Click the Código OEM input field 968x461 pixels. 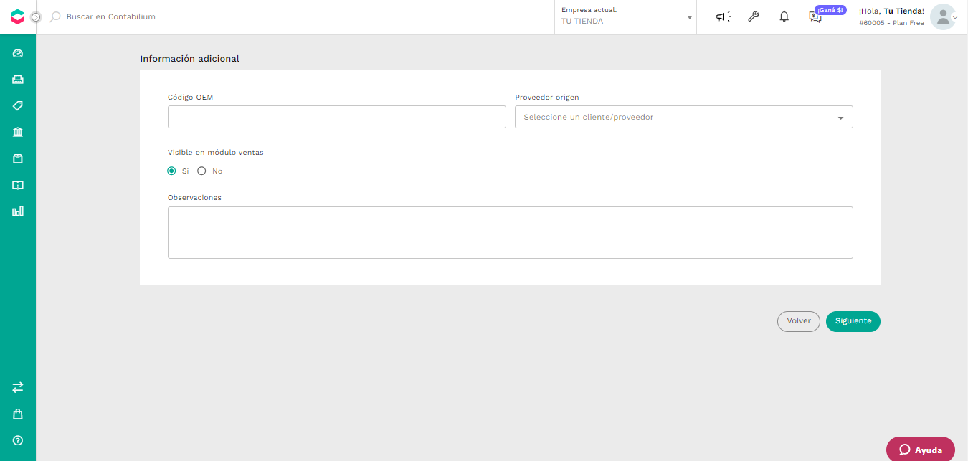pyautogui.click(x=337, y=117)
